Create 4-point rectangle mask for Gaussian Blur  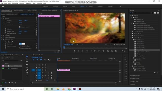[x=9, y=42]
